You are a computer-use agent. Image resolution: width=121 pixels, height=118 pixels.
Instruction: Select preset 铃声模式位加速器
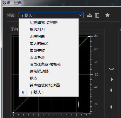(x=49, y=85)
